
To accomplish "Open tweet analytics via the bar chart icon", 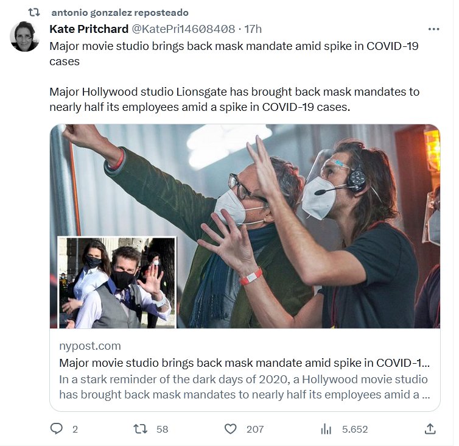I will (326, 429).
